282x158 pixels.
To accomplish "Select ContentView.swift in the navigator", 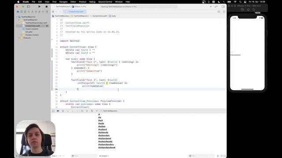I will pyautogui.click(x=32, y=26).
